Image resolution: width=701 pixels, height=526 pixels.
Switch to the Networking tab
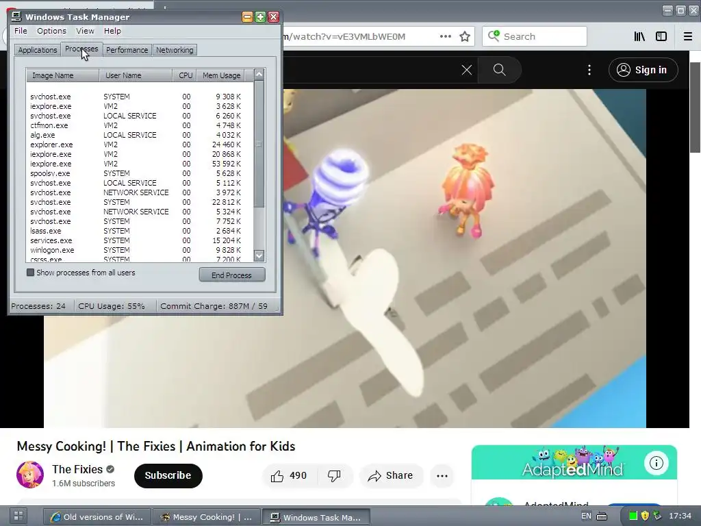175,50
